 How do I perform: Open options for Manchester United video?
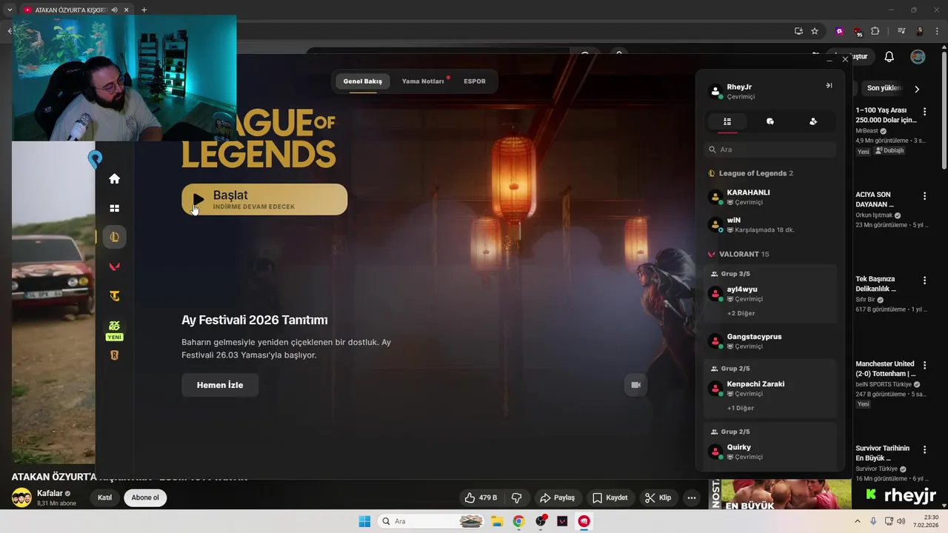point(924,365)
